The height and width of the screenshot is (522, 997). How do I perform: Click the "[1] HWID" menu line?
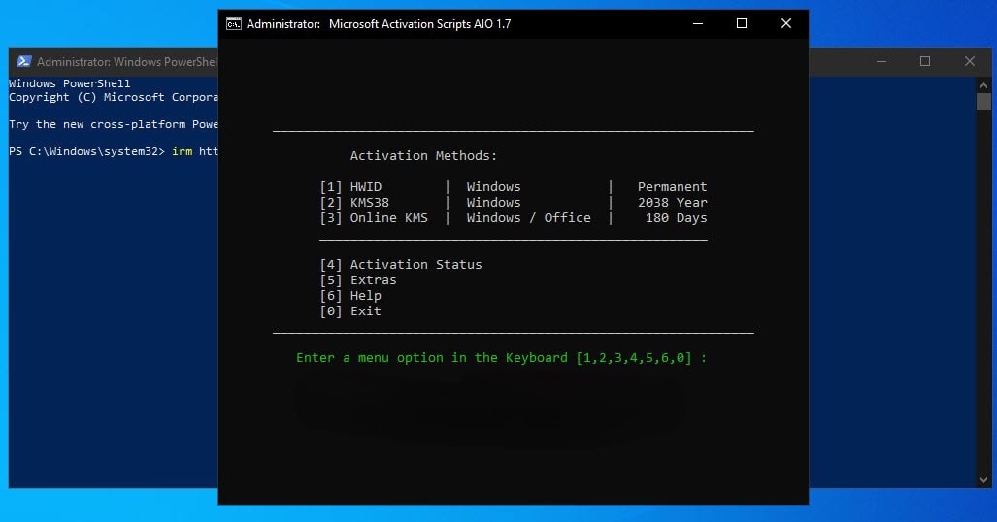tap(513, 187)
